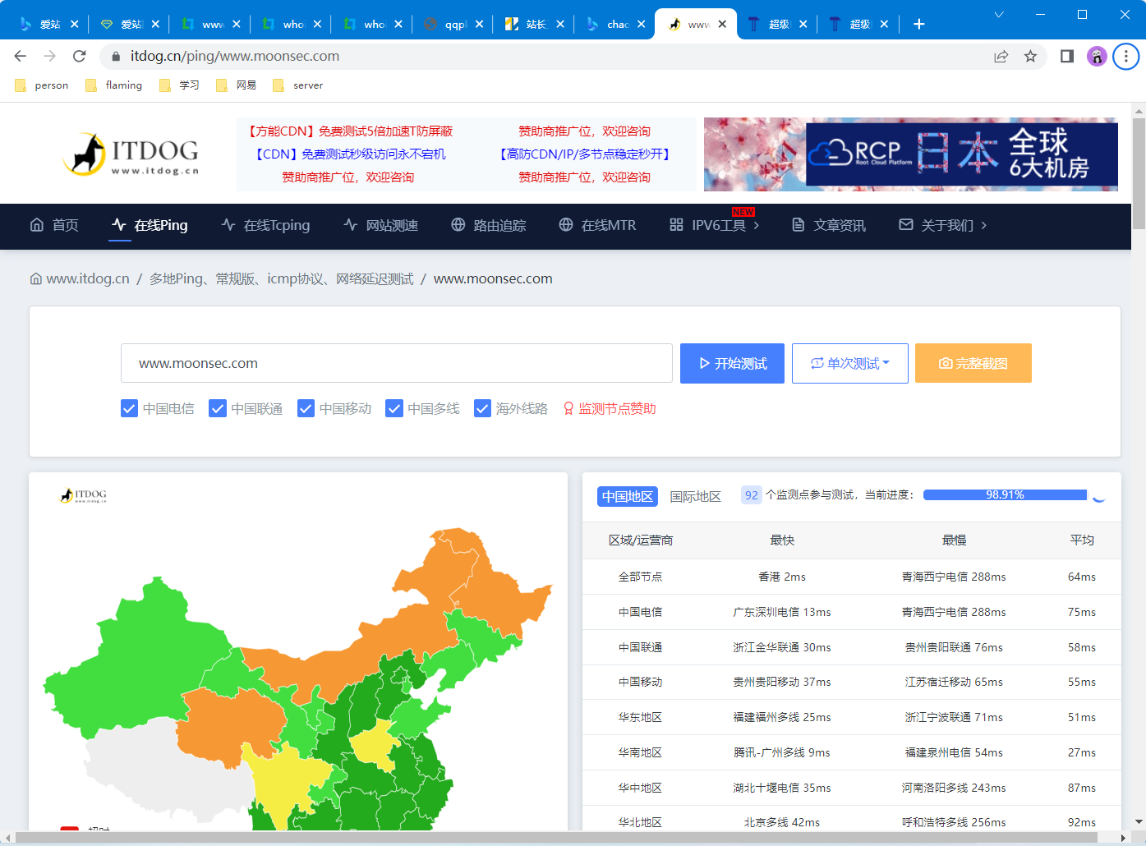Click the 监测节点赞助 link
1146x846 pixels.
[610, 408]
